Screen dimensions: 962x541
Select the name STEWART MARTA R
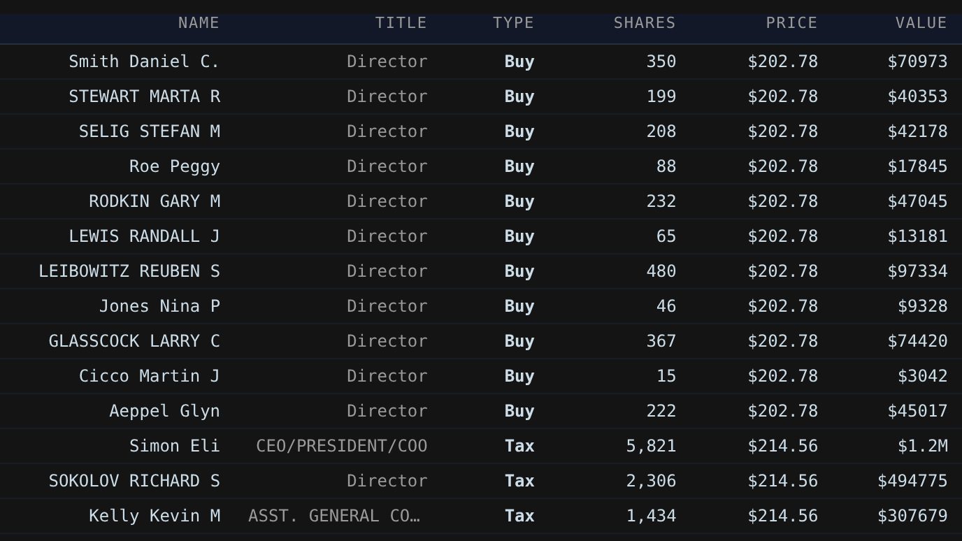click(144, 96)
